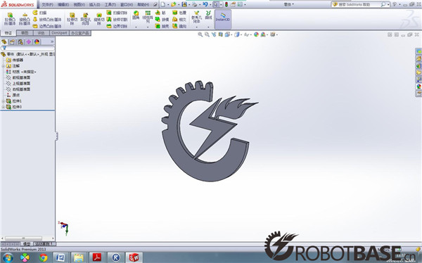Switch to the 草图 Sketch tab
This screenshot has height=263, width=422.
point(25,33)
